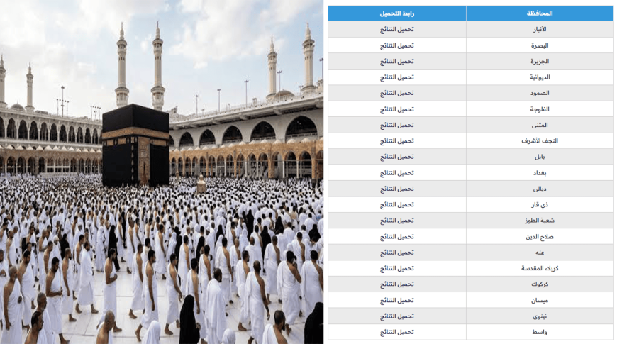617x344 pixels.
Task: Select the كربلاء المقدسة governorate cell
Action: point(540,268)
